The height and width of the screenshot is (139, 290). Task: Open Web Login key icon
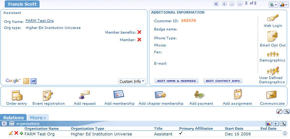(273, 18)
